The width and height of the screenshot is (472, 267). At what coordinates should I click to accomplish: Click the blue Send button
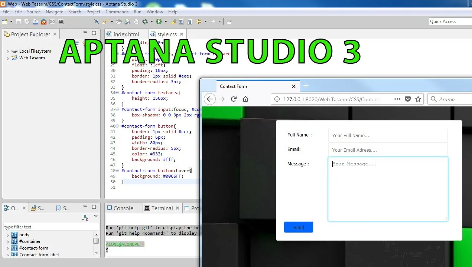(299, 227)
